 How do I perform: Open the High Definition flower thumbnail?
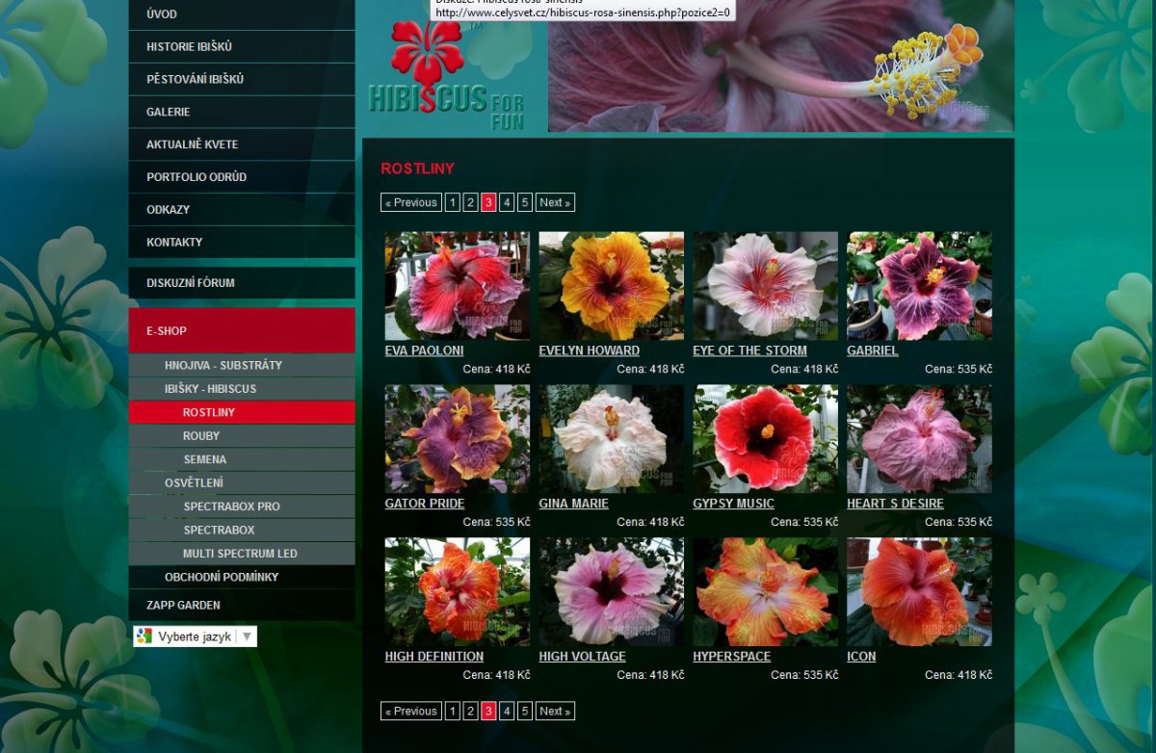[458, 591]
